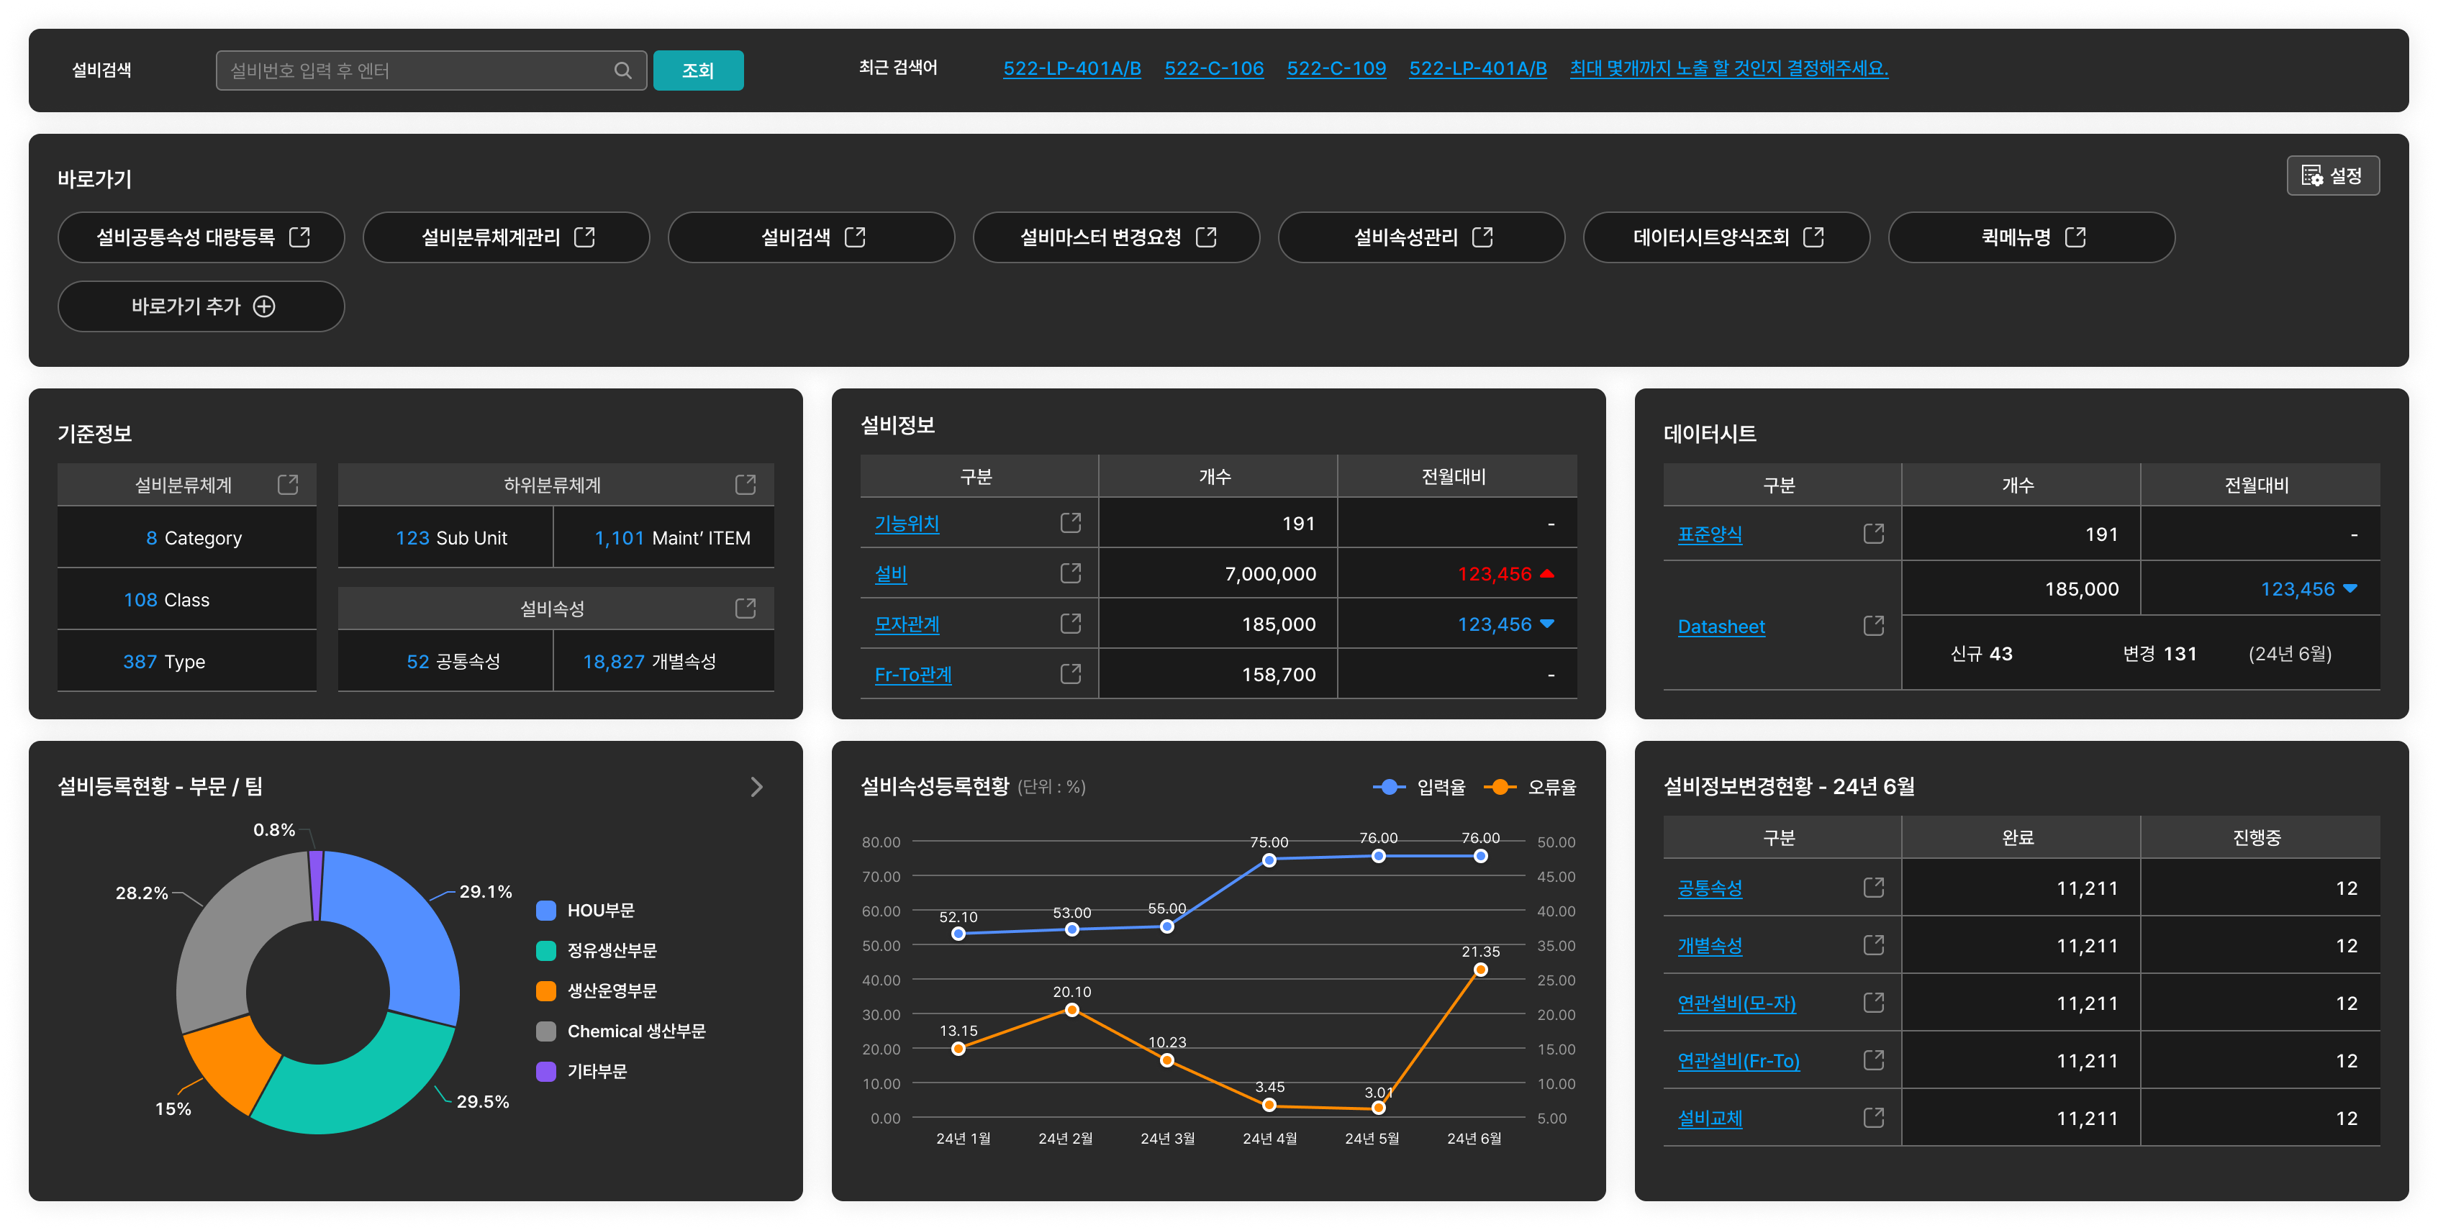Click the red 123,456 increase value
Screen dimensions: 2438x1230
[x=1495, y=573]
